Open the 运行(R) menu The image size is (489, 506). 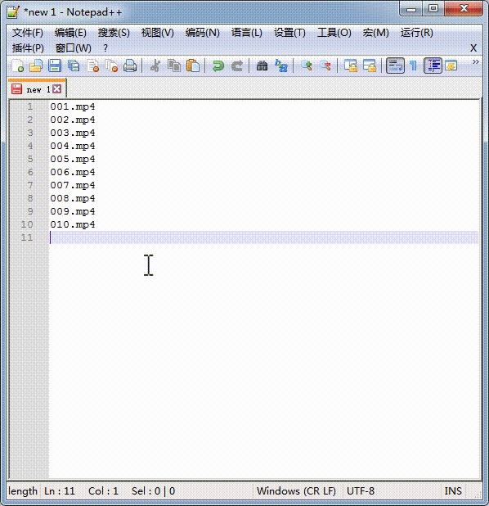pos(416,33)
